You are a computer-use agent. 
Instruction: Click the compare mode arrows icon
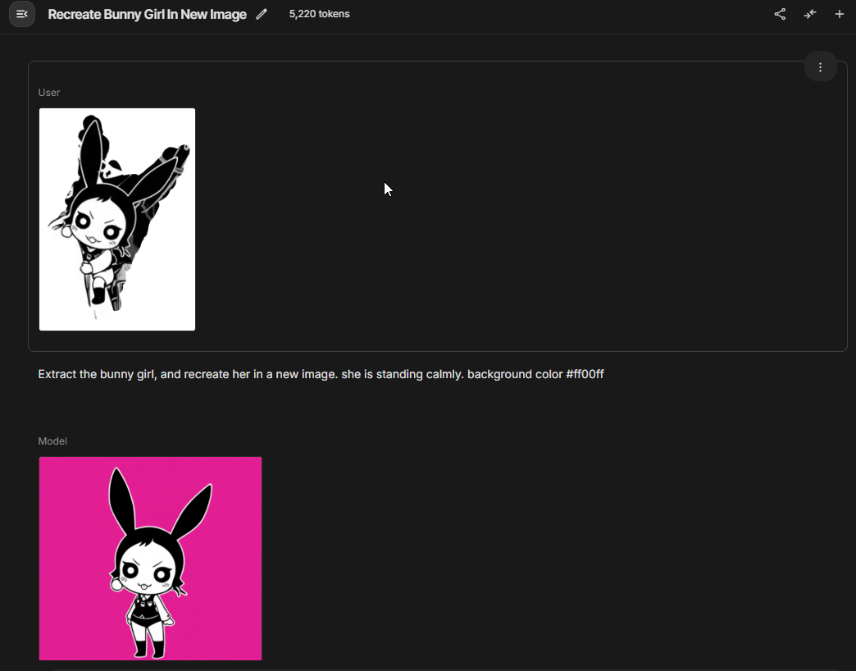[x=810, y=14]
